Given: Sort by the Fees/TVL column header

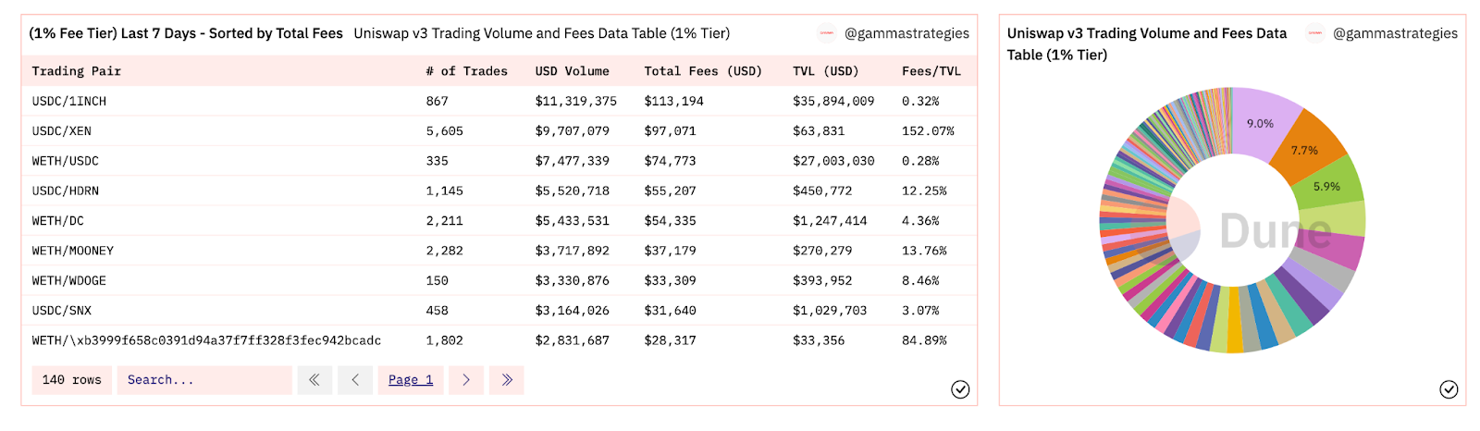Looking at the screenshot, I should click(x=931, y=71).
